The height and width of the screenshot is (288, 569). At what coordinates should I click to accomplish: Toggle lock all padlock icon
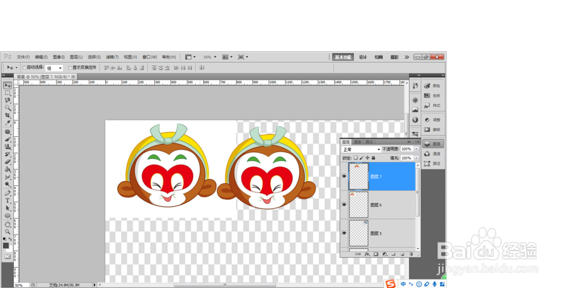point(373,158)
